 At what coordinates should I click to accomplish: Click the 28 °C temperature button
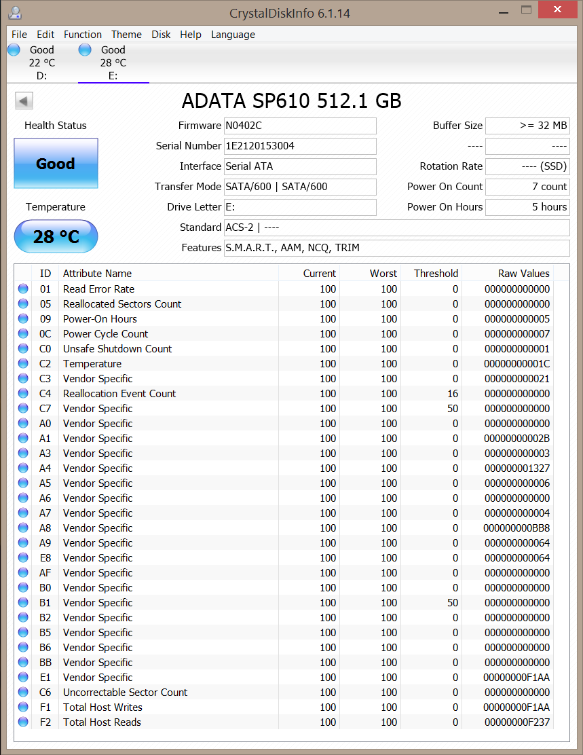(56, 236)
